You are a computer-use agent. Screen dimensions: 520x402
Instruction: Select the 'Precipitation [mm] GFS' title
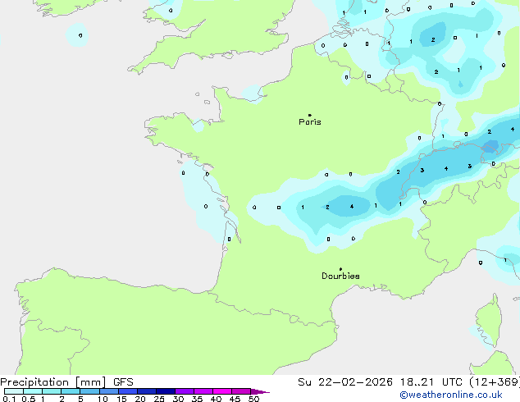coord(66,382)
